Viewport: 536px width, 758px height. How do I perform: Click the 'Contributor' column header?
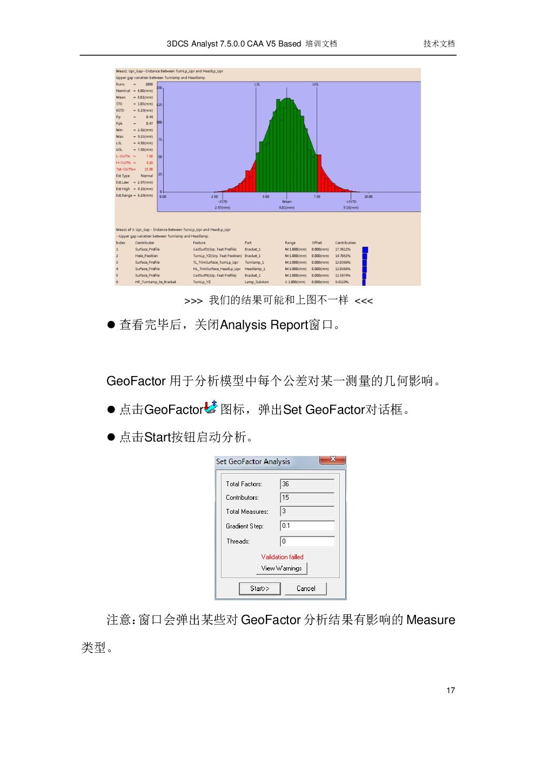coord(145,243)
